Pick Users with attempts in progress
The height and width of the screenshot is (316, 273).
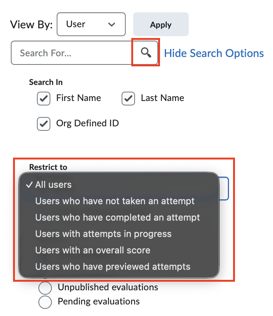[103, 234]
